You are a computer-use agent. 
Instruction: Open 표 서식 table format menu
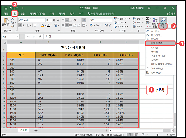(x=120, y=23)
